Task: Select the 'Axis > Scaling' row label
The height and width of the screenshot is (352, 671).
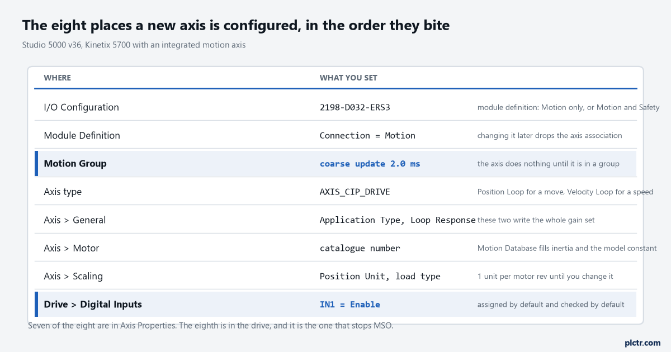Action: point(73,276)
